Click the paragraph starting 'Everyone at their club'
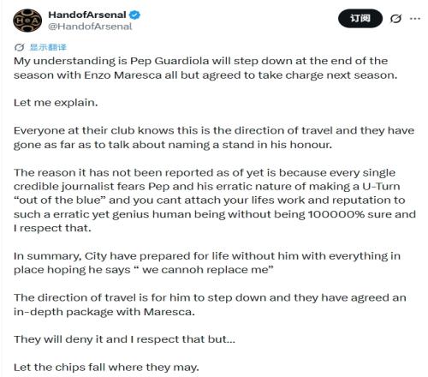The height and width of the screenshot is (377, 428). pyautogui.click(x=214, y=138)
